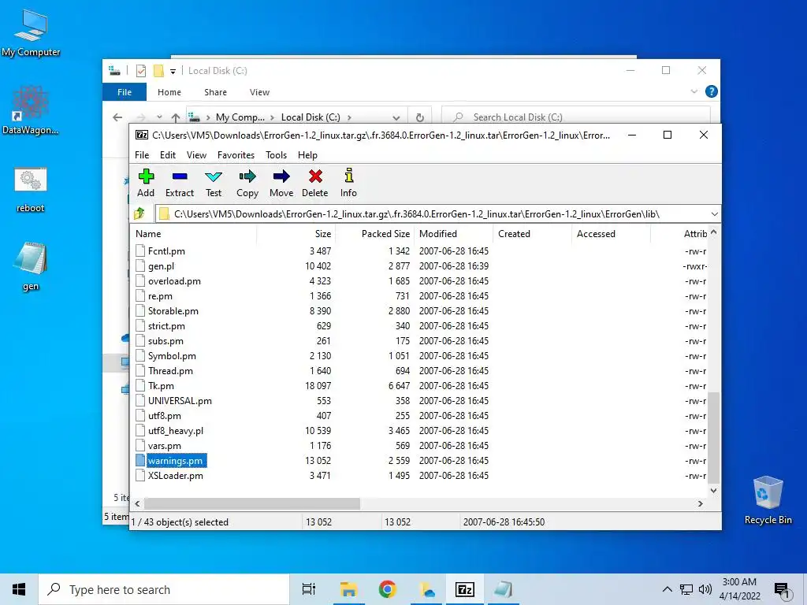
Task: Go up one folder with the up-arrow icon
Action: click(139, 213)
